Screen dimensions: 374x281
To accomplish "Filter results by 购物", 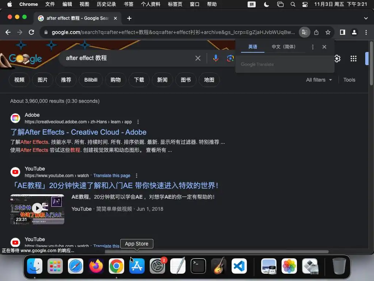I will [115, 80].
